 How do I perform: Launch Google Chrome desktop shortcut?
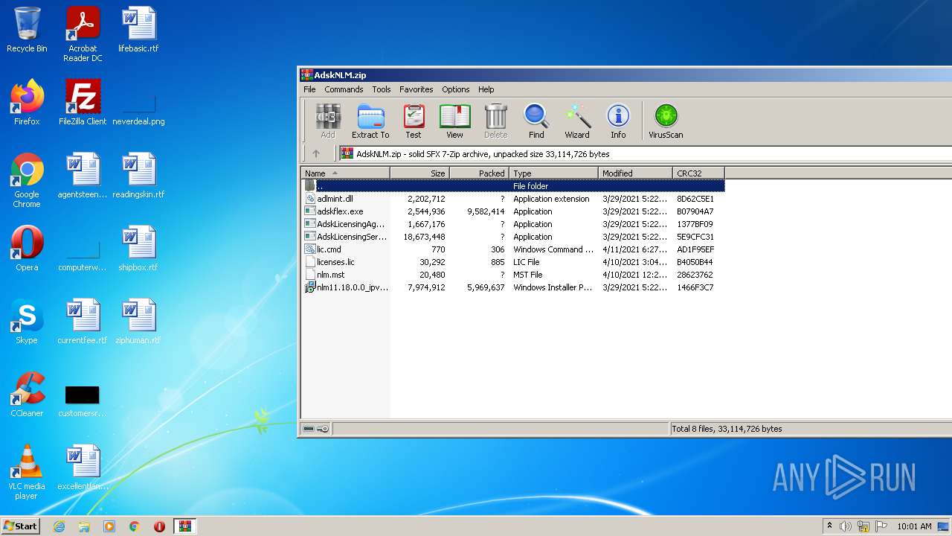(27, 180)
